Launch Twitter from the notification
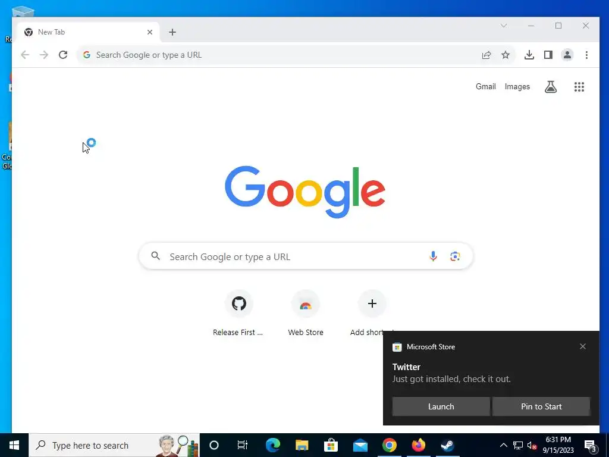Screen dimensions: 609x457 [x=441, y=406]
